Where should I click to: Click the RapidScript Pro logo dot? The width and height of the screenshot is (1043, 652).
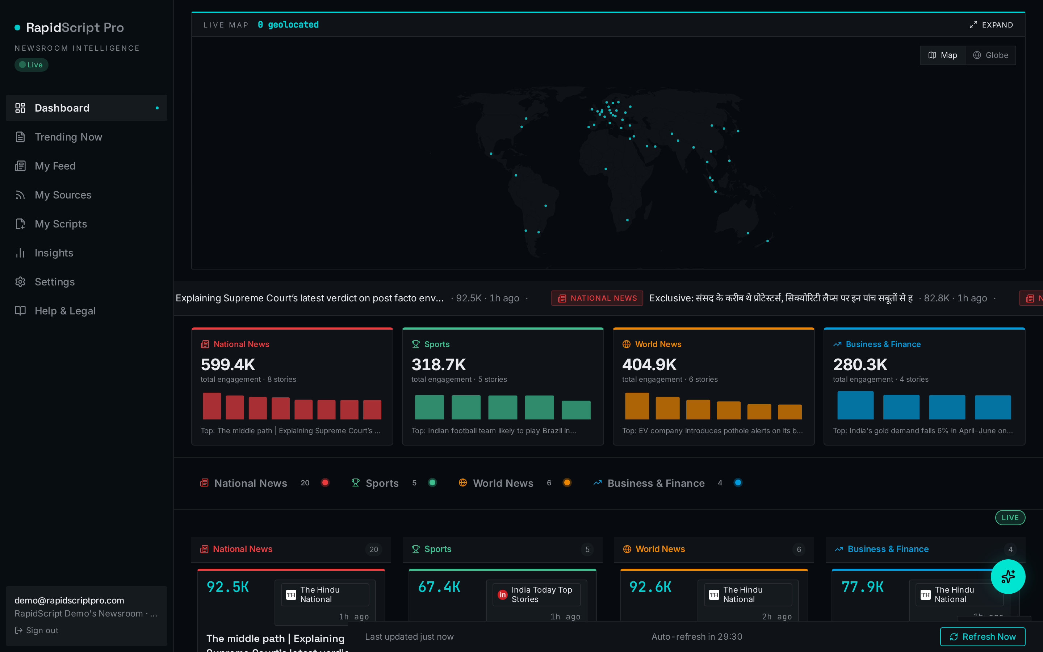click(x=17, y=28)
